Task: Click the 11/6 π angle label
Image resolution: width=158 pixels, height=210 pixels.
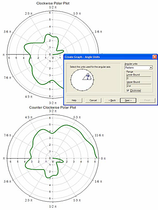Action: pos(99,135)
